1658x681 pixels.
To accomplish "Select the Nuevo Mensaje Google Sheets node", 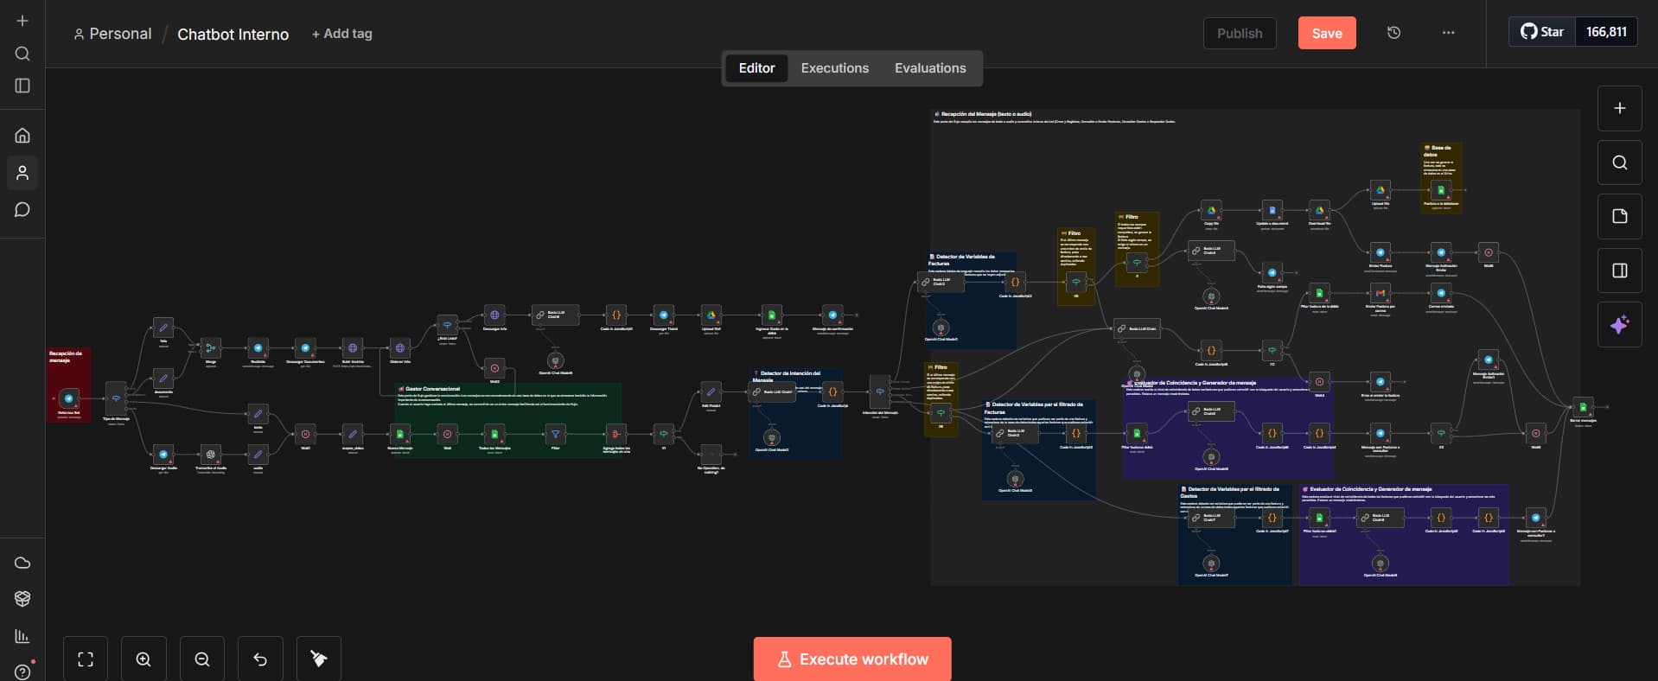I will click(399, 434).
